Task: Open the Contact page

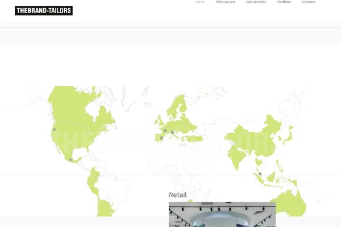Action: click(x=309, y=2)
